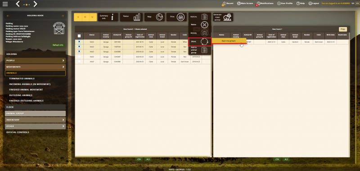Open TERMINATED ANIMALS in the sidebar

(x=22, y=78)
